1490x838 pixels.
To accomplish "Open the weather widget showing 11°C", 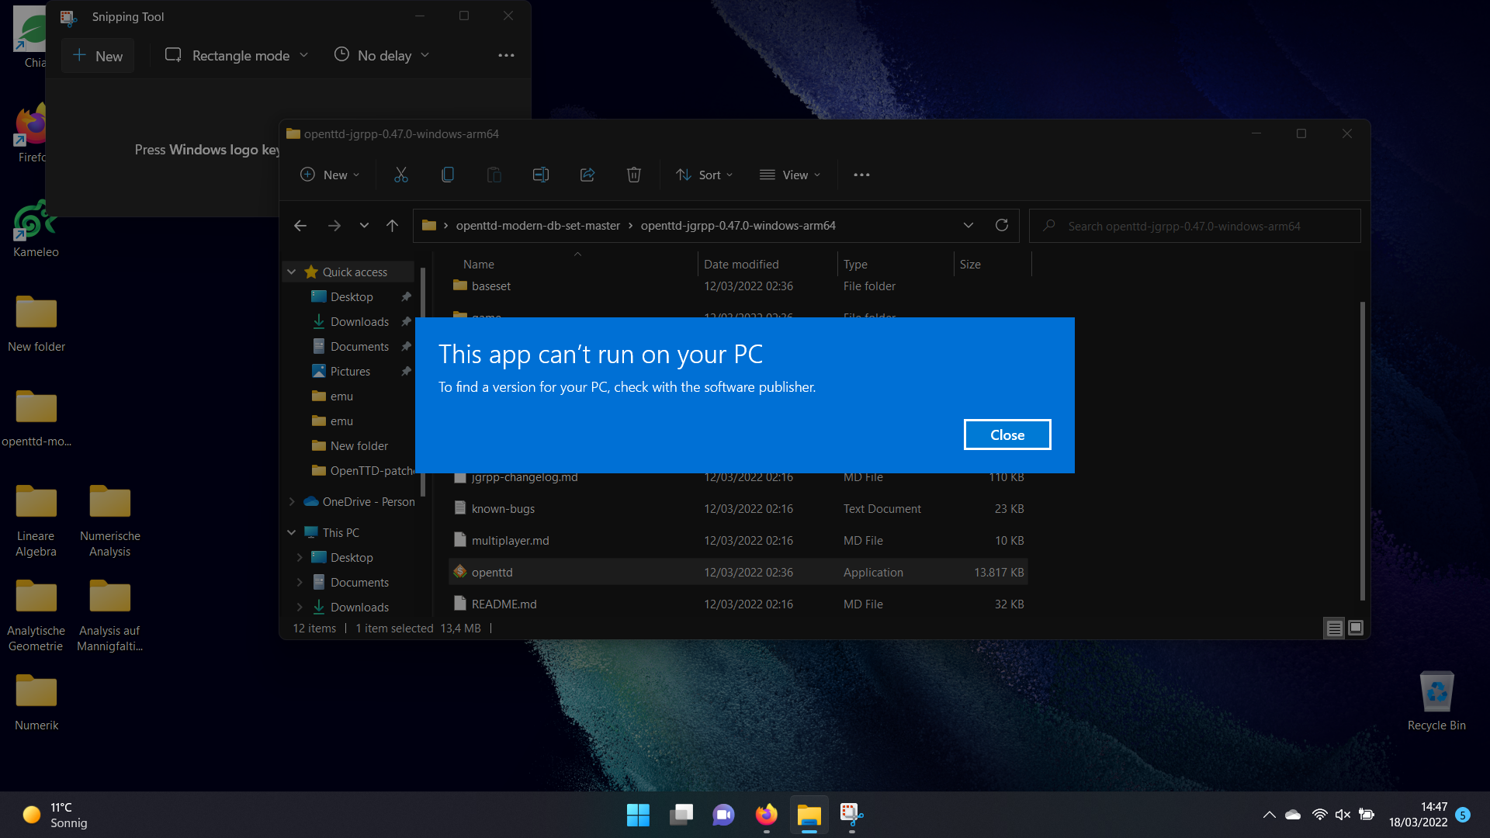I will click(54, 815).
